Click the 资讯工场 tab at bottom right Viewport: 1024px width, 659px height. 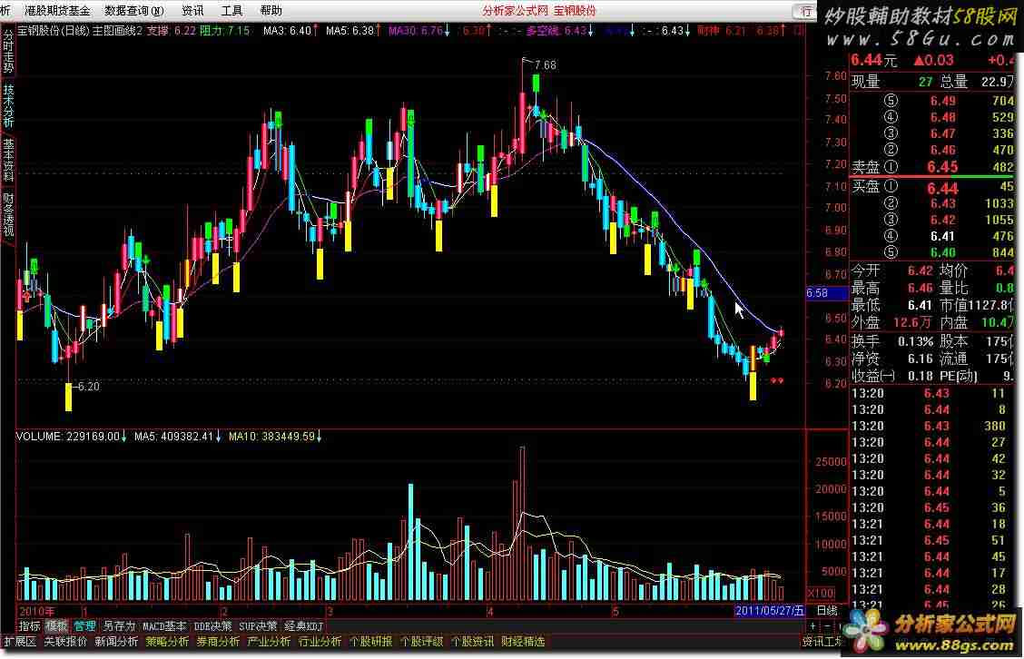click(x=822, y=642)
